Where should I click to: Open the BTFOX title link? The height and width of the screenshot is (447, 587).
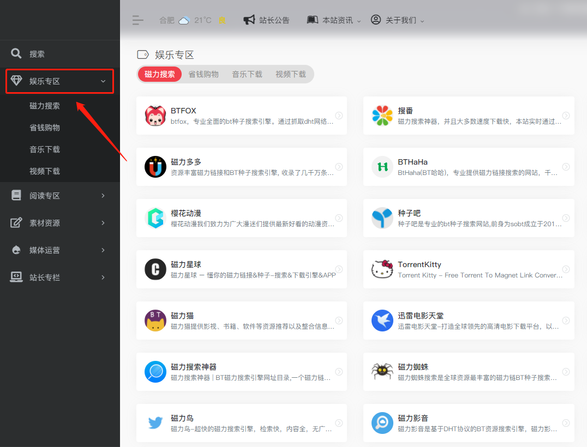pos(183,111)
